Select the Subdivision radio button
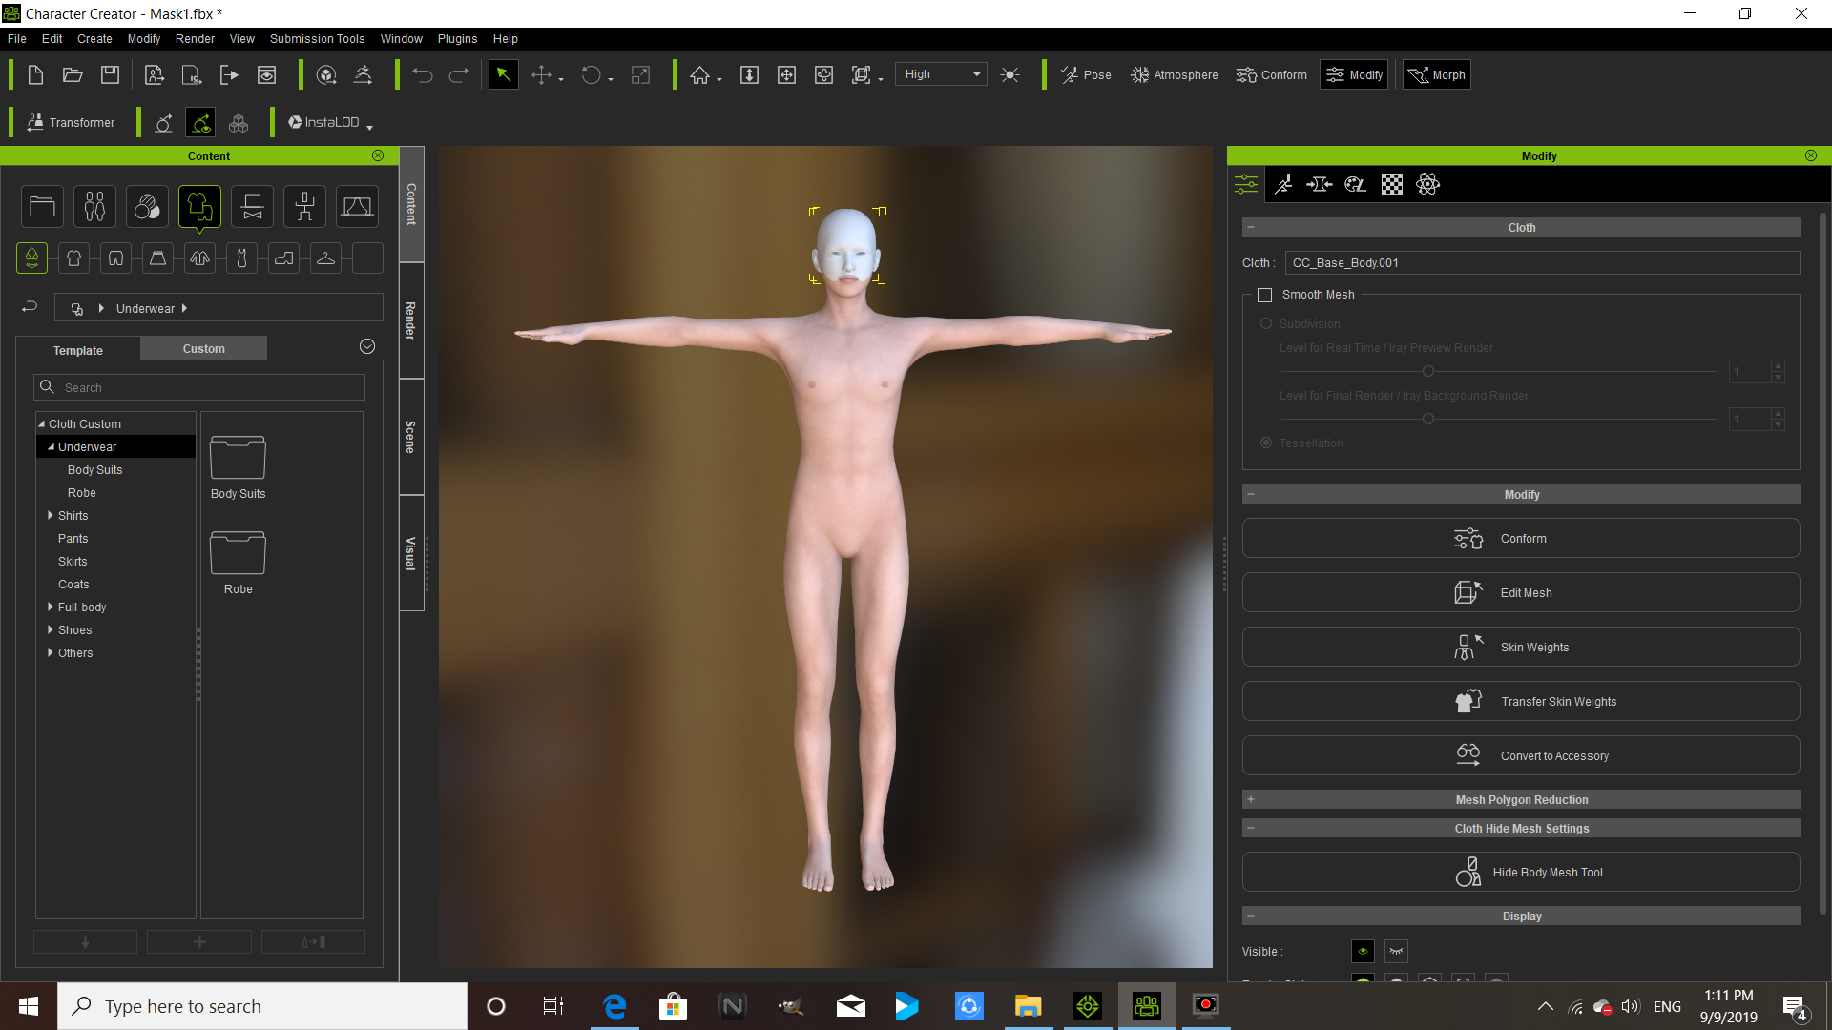Viewport: 1832px width, 1030px height. pyautogui.click(x=1266, y=323)
